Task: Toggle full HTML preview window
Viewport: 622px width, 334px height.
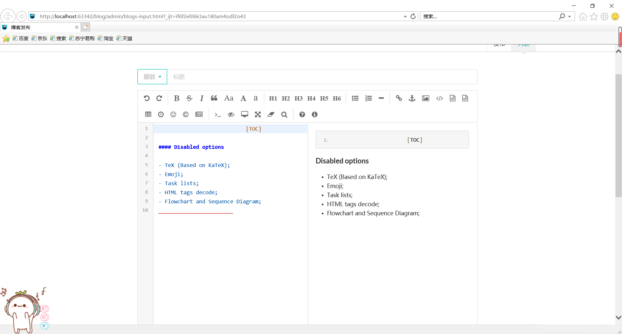Action: tap(245, 114)
